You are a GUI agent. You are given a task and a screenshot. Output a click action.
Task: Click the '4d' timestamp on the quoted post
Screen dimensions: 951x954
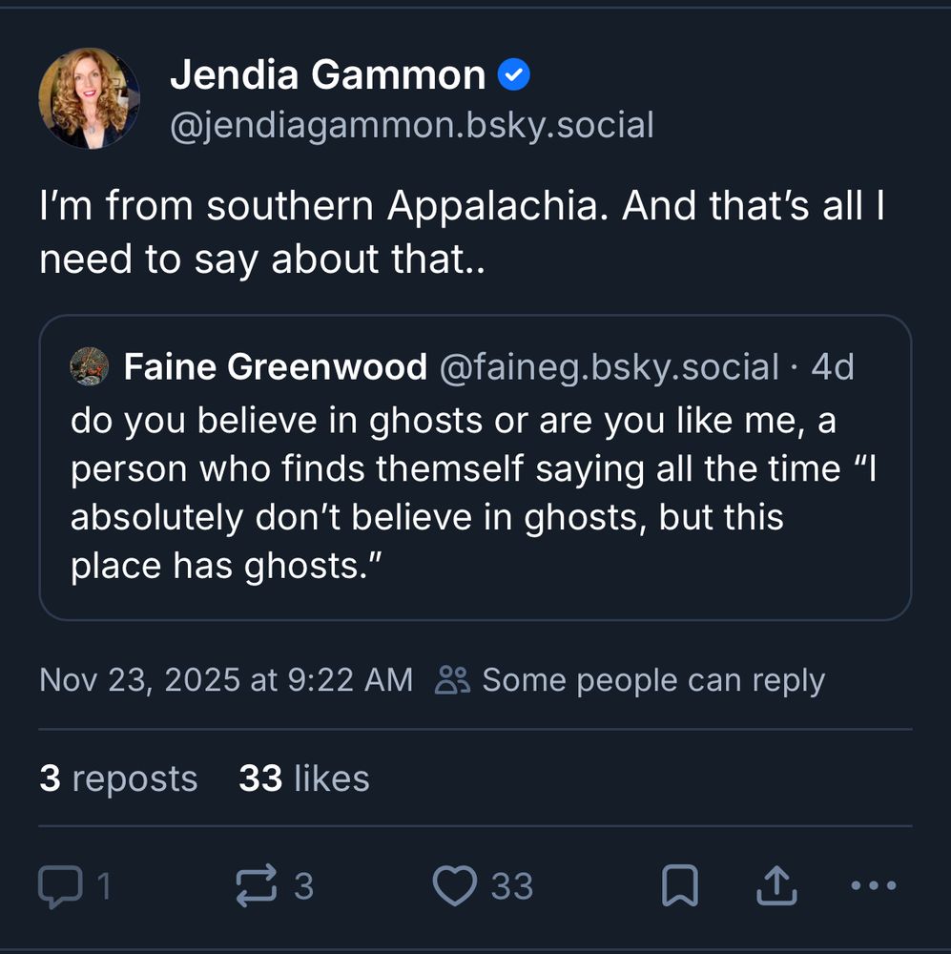coord(834,366)
